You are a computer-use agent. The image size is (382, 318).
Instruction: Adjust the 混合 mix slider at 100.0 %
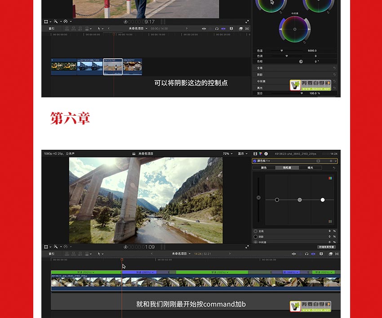tap(302, 93)
